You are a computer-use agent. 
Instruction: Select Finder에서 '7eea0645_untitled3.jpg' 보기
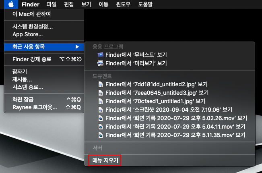coord(169,93)
